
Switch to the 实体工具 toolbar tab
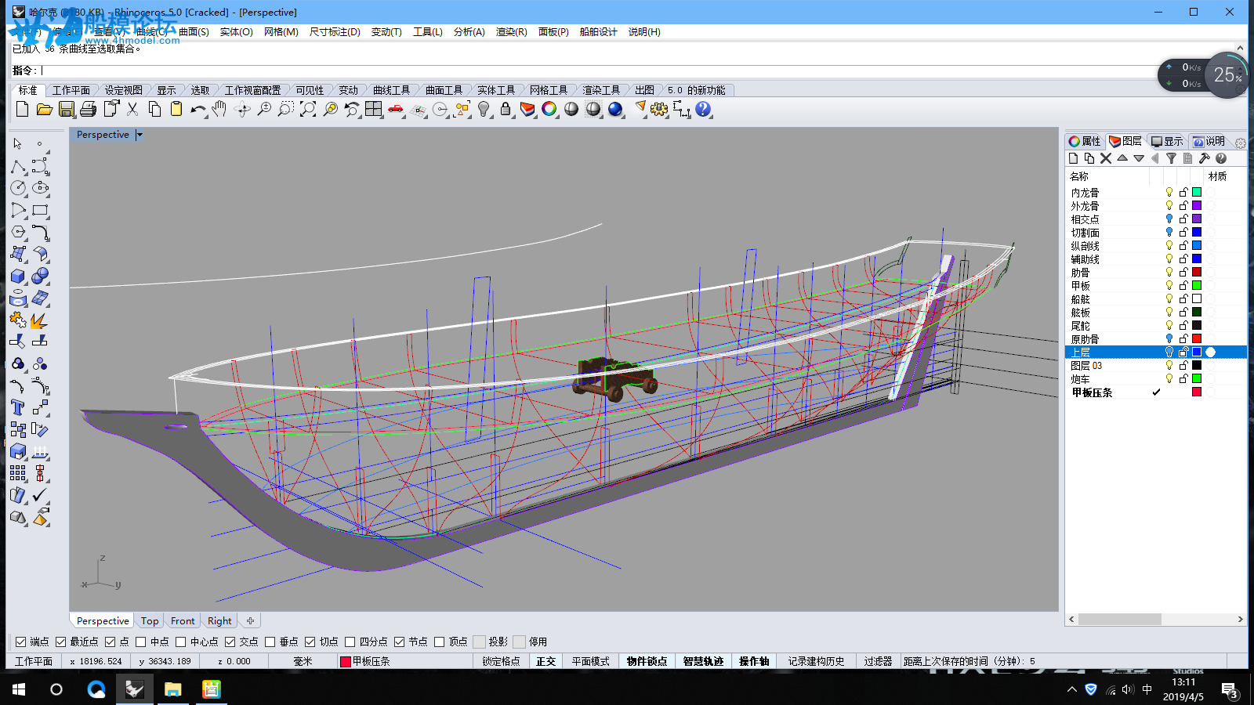[496, 90]
